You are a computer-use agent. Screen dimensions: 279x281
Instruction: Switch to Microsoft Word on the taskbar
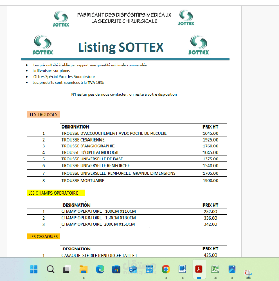(182, 269)
